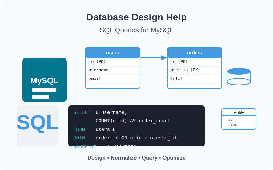Click the SELECT keyword in the code
The image size is (273, 170).
point(82,113)
